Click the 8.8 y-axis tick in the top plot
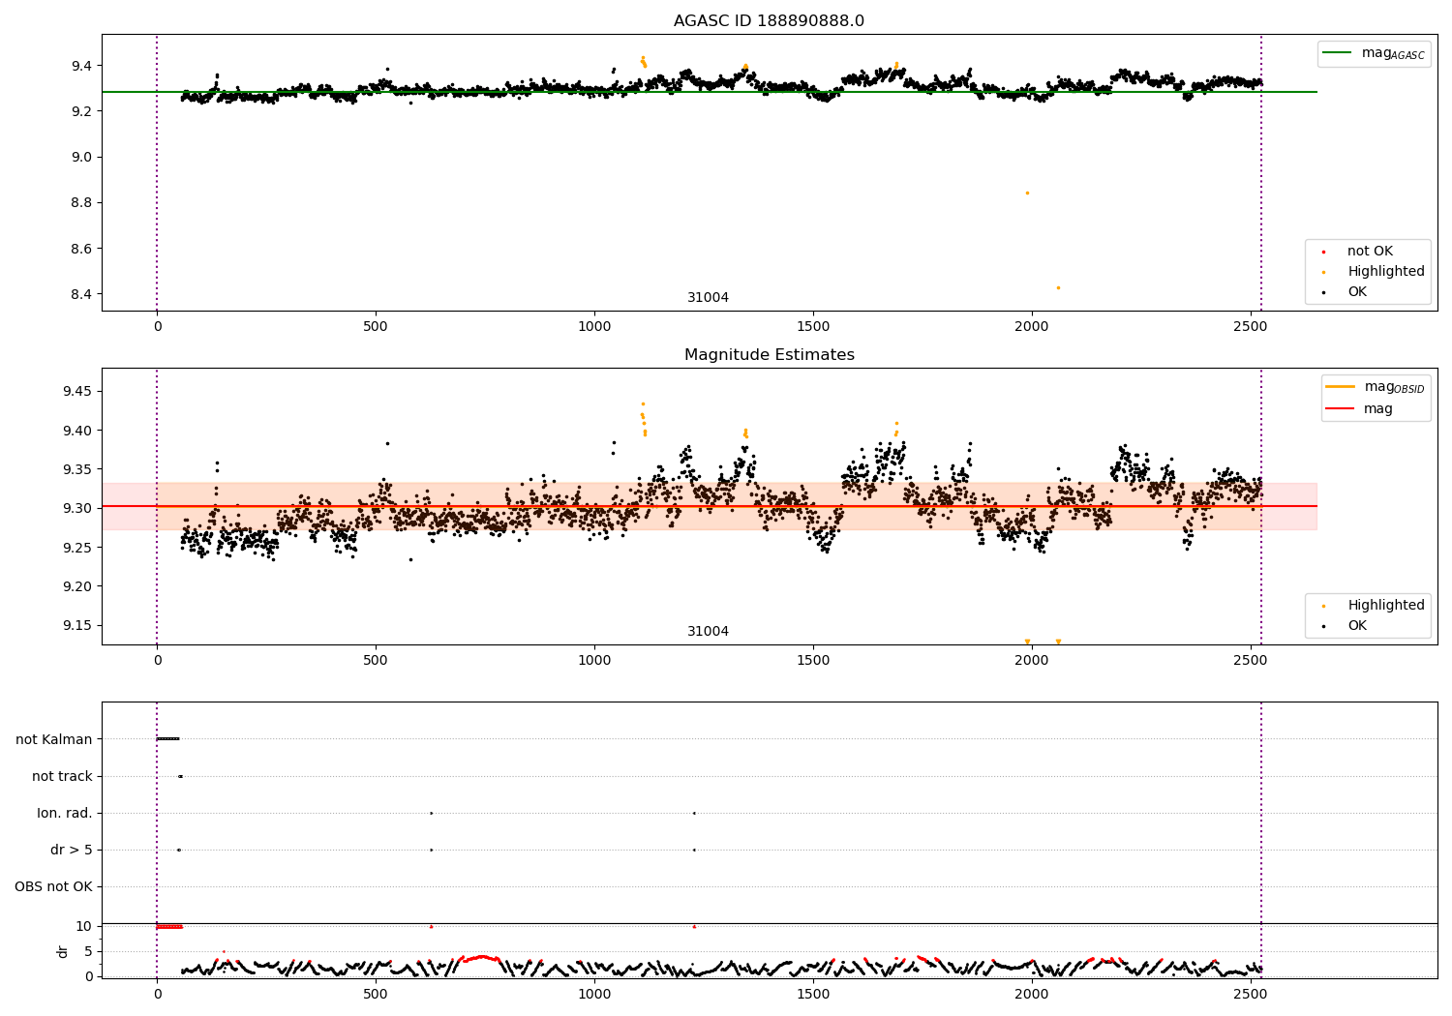 pyautogui.click(x=81, y=202)
